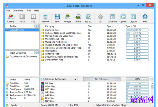The width and height of the screenshot is (158, 107).
Task: Select the Development Files row
Action: pyautogui.click(x=95, y=60)
